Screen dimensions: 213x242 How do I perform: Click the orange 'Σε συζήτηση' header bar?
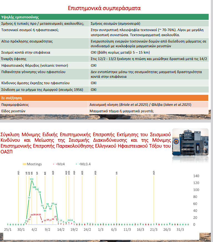pyautogui.click(x=104, y=98)
